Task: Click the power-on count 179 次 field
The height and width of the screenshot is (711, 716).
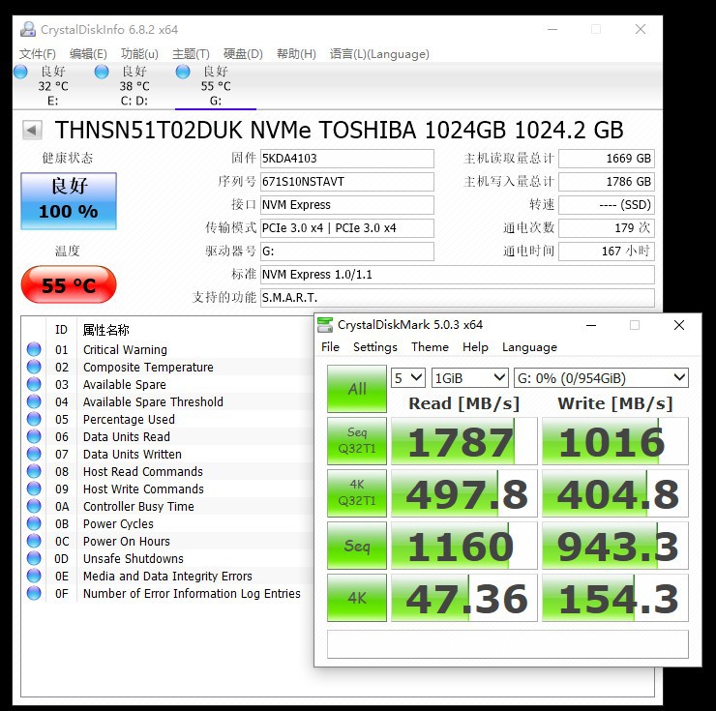Action: [x=607, y=228]
